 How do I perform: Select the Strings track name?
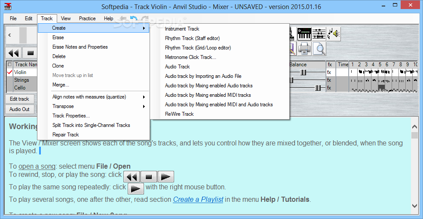(x=21, y=80)
